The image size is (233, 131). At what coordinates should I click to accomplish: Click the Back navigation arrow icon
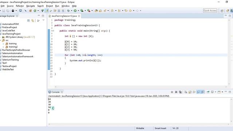point(130,11)
